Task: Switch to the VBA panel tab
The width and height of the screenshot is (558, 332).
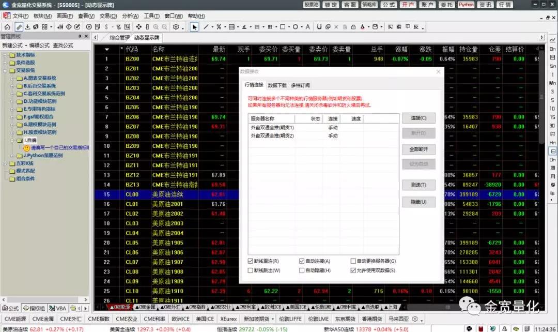Action: coord(58,309)
